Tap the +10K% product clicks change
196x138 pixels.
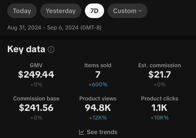pos(160,118)
